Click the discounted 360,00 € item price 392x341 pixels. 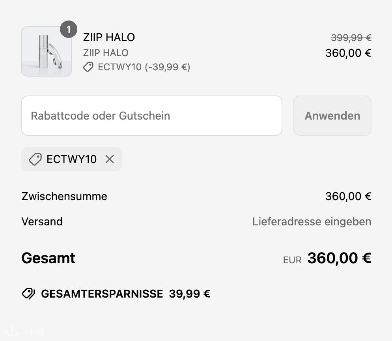click(348, 53)
